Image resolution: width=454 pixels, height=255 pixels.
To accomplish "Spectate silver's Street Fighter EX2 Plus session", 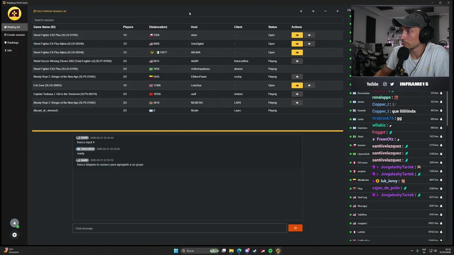I will (309, 35).
